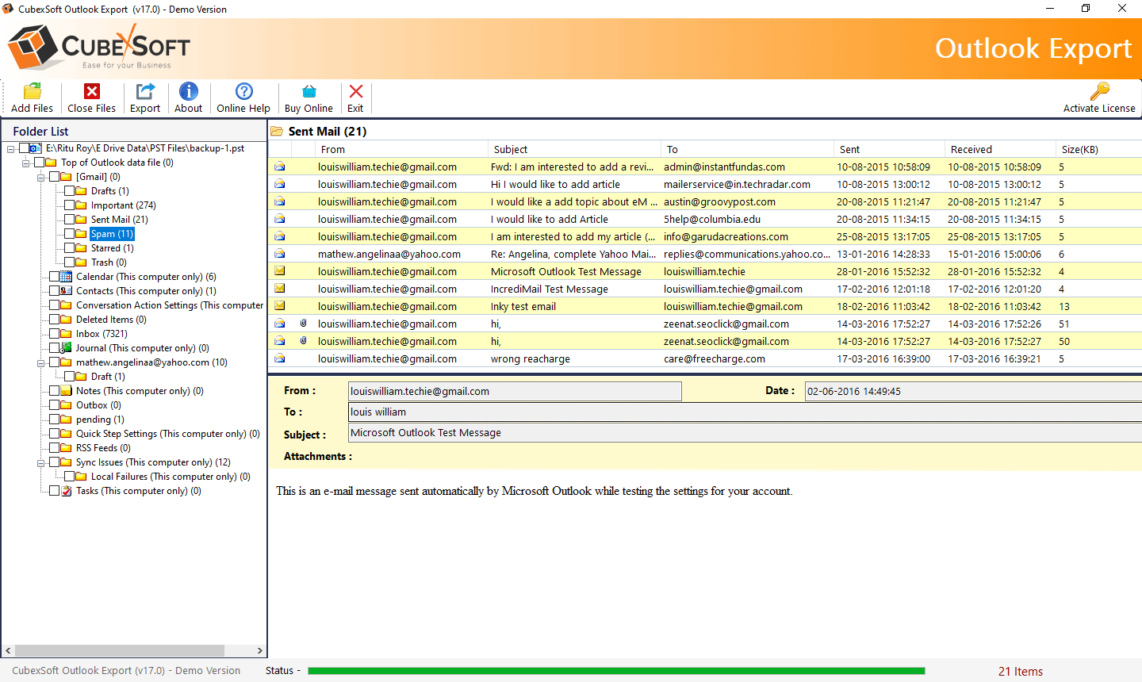Image resolution: width=1142 pixels, height=682 pixels.
Task: Click envelope icon of Microsoft Outlook Test Message row
Action: pos(280,271)
